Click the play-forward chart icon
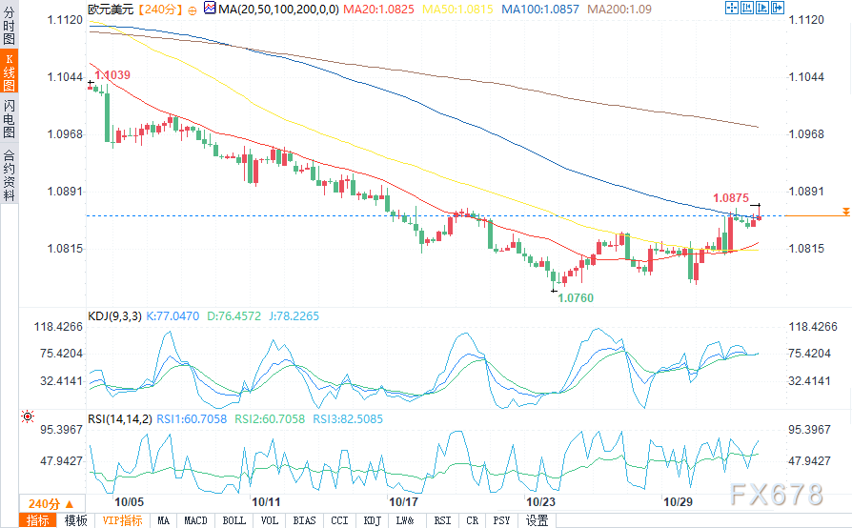 click(x=762, y=8)
